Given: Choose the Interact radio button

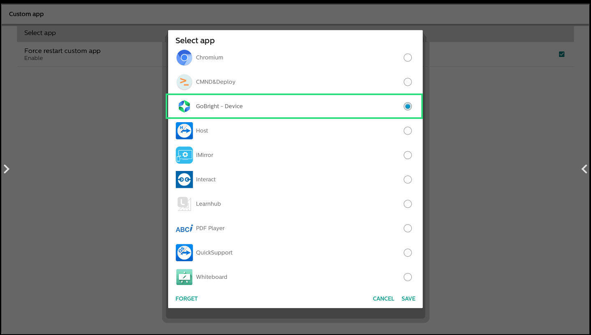Looking at the screenshot, I should coord(407,180).
